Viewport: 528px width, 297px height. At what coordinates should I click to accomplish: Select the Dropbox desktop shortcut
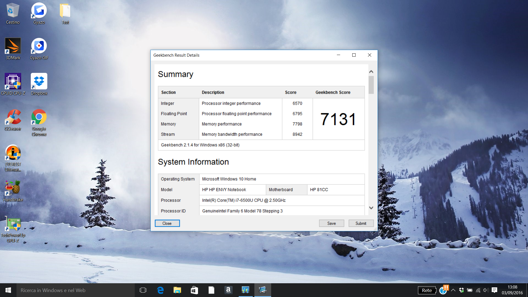tap(39, 84)
